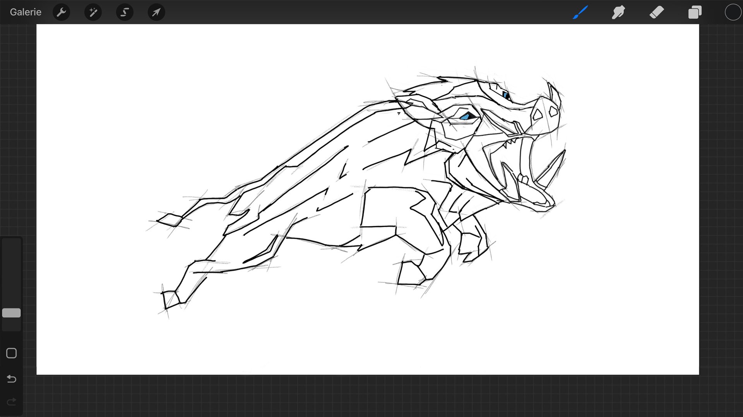
Task: Tap the square Modify button
Action: click(x=11, y=353)
